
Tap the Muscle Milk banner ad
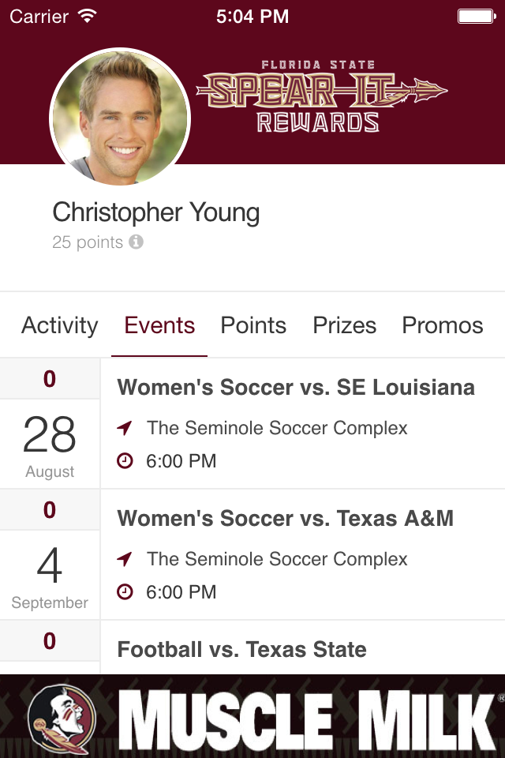[252, 716]
